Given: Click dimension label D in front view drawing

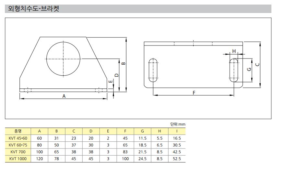Looking at the screenshot, I should [116, 75].
